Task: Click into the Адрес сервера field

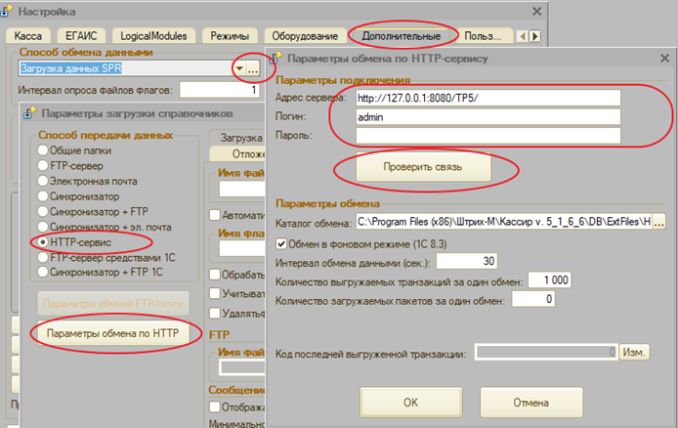Action: (488, 98)
